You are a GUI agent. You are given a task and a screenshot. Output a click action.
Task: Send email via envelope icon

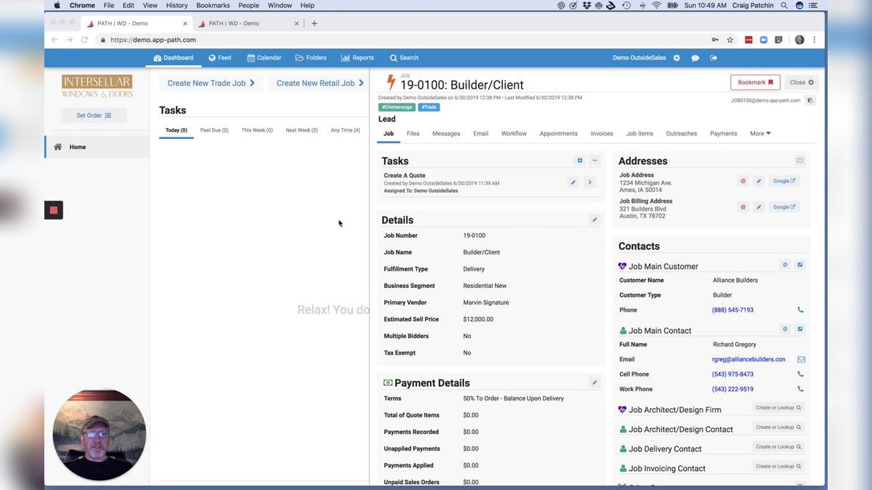coord(801,360)
